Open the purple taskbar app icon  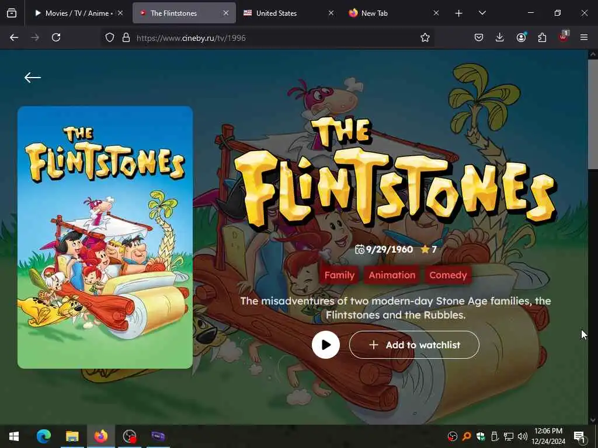[x=158, y=436]
